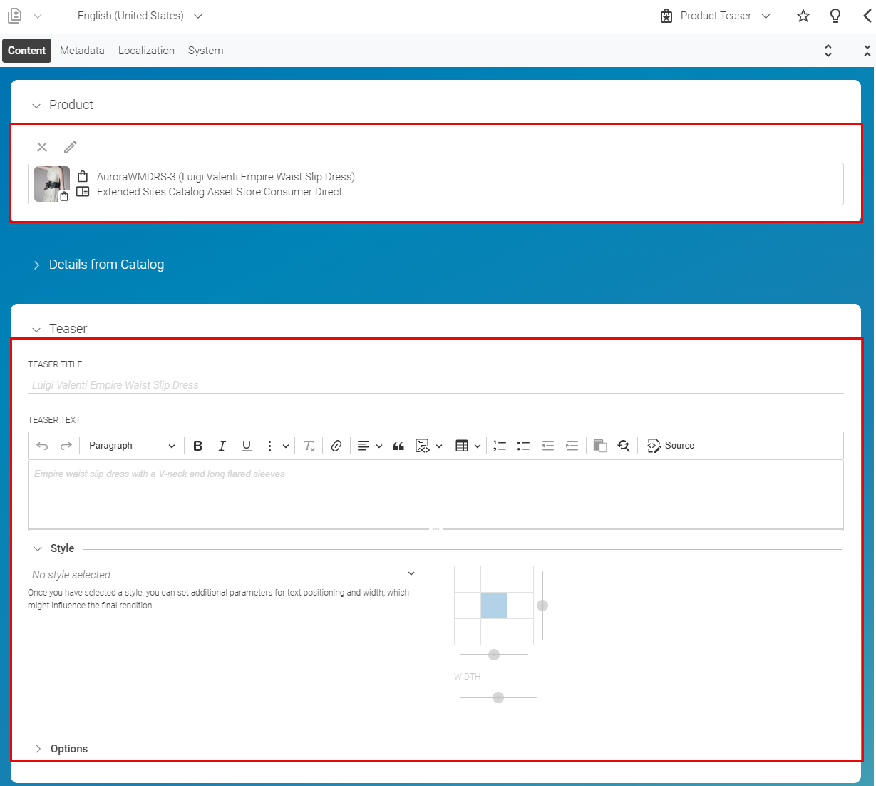Switch editor to Source view
This screenshot has width=876, height=786.
[x=671, y=446]
